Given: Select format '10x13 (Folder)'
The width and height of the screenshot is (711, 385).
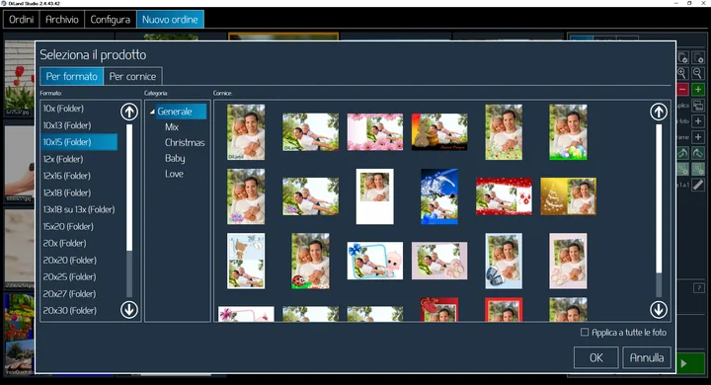Looking at the screenshot, I should click(x=79, y=125).
